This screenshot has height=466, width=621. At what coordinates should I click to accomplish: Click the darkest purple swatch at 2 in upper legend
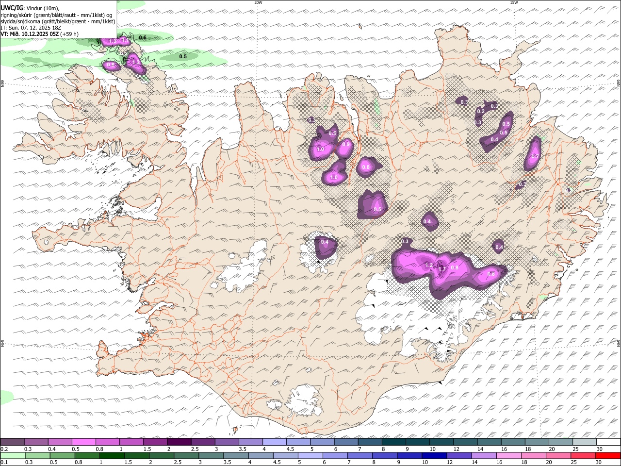point(179,442)
